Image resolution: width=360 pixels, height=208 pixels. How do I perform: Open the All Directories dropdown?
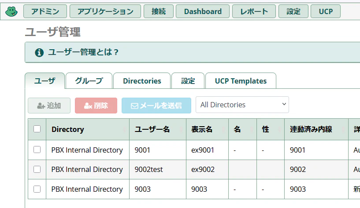pyautogui.click(x=242, y=105)
